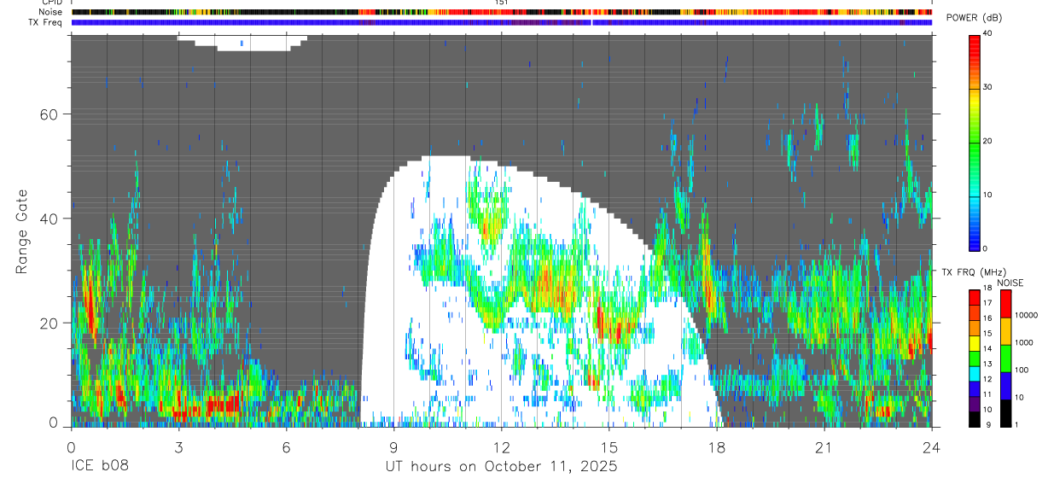Viewport: 1048px width, 484px height.
Task: Click the "3" hour tick on the time axis
Action: click(178, 447)
